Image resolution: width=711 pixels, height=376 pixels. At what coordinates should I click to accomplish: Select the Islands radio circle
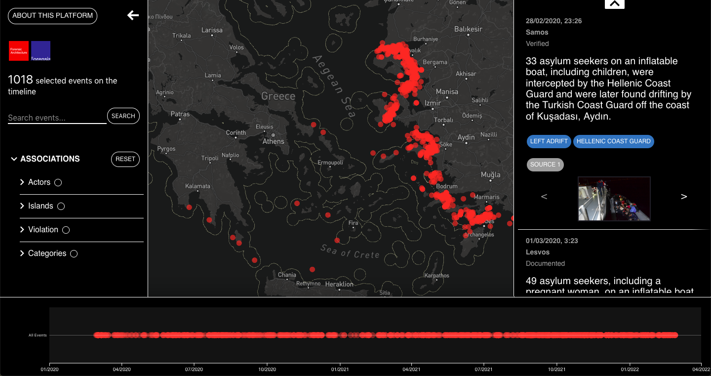point(61,207)
